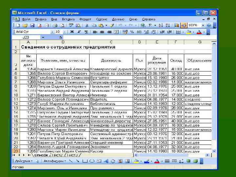Click the vertical scrollbar down arrow

(x=214, y=151)
